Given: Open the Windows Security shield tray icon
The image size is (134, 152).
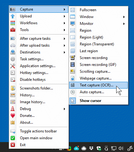Looking at the screenshot, I should click(x=99, y=148).
